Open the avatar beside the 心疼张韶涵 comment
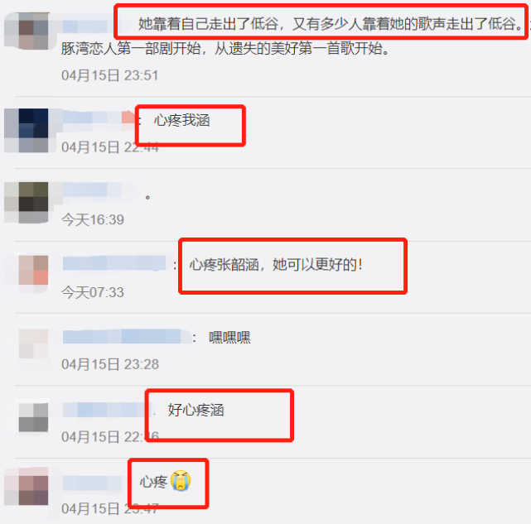531x524 pixels. pos(33,274)
